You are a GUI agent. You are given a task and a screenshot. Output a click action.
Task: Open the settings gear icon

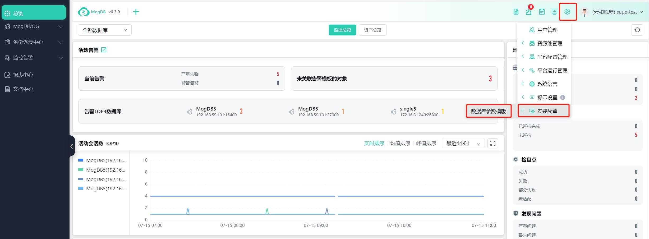pos(567,12)
